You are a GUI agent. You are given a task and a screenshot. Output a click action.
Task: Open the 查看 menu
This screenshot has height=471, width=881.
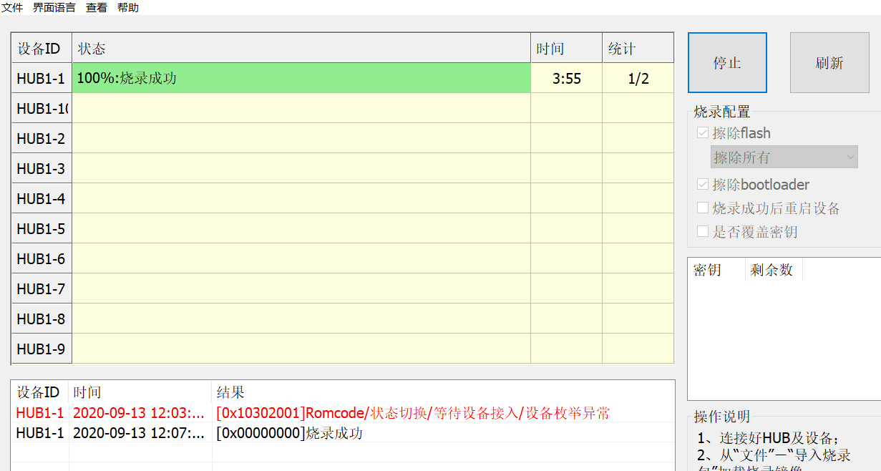96,8
